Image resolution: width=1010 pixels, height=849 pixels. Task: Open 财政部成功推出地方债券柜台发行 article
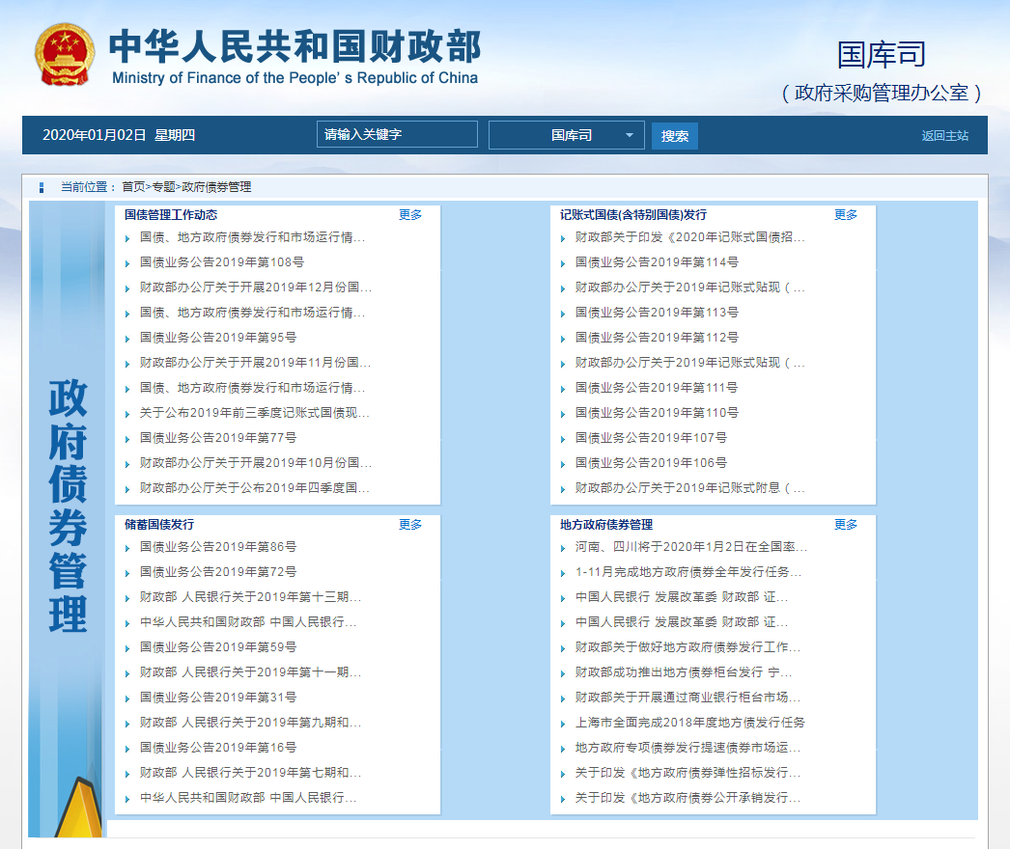684,672
